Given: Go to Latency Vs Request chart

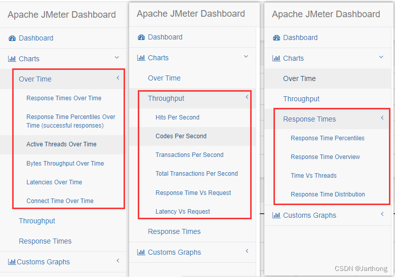Looking at the screenshot, I should pos(183,212).
